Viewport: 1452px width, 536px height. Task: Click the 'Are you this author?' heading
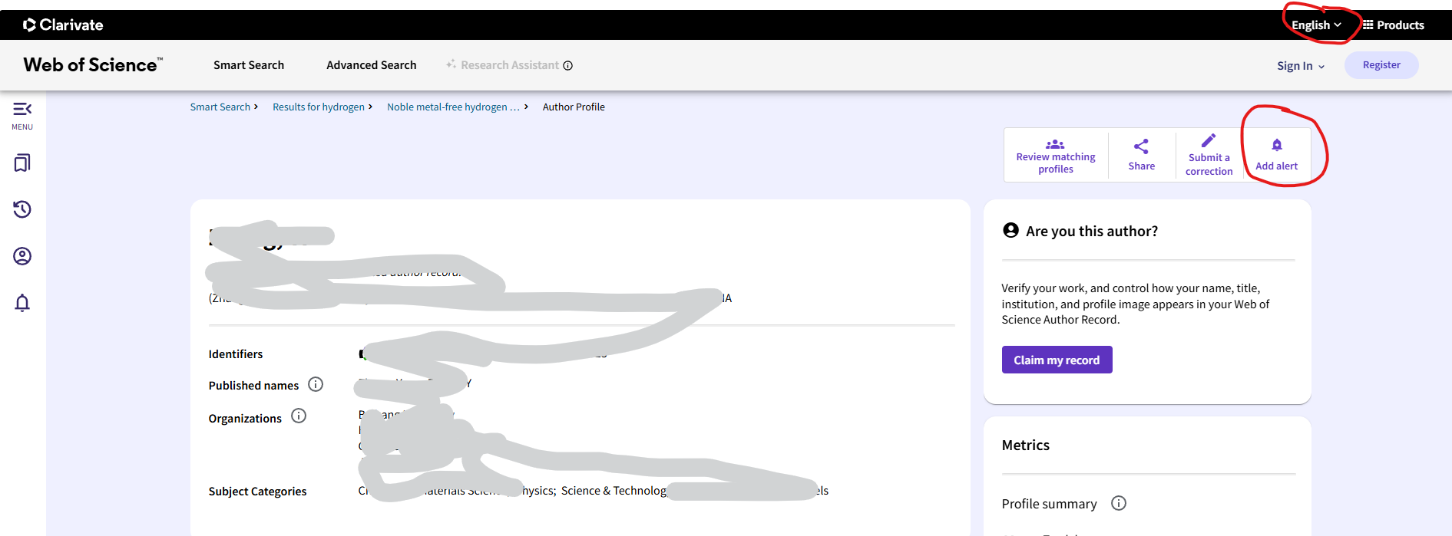1092,231
